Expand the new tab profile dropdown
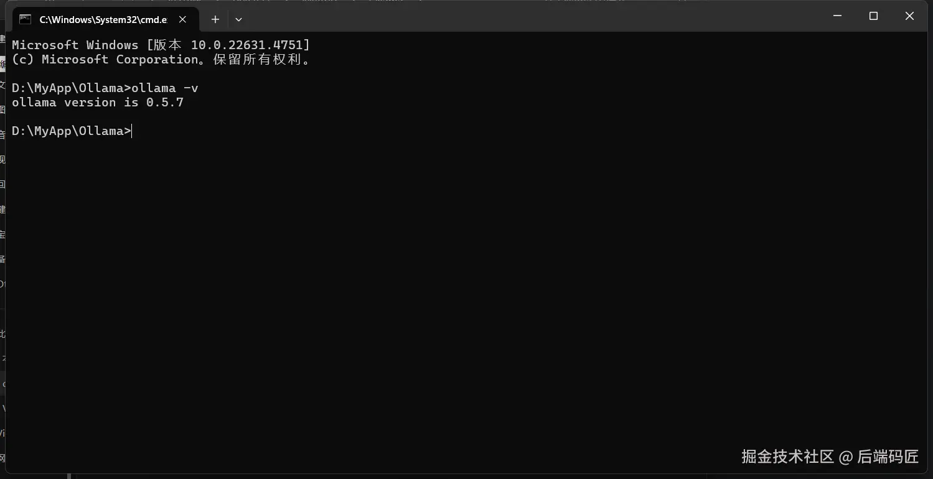Screen dimensions: 933x479 click(238, 19)
